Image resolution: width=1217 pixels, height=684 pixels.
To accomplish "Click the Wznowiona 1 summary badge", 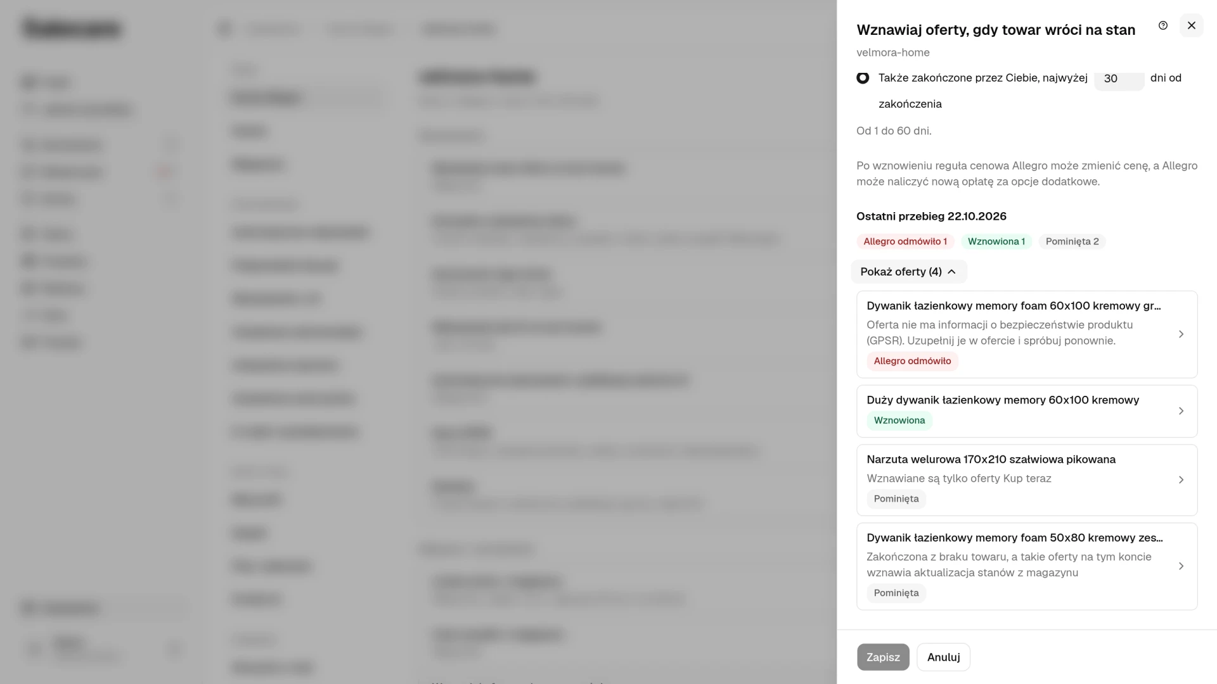I will 996,241.
